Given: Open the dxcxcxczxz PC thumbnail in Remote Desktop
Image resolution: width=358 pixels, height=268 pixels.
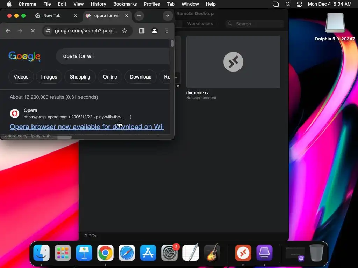Looking at the screenshot, I should [x=233, y=62].
